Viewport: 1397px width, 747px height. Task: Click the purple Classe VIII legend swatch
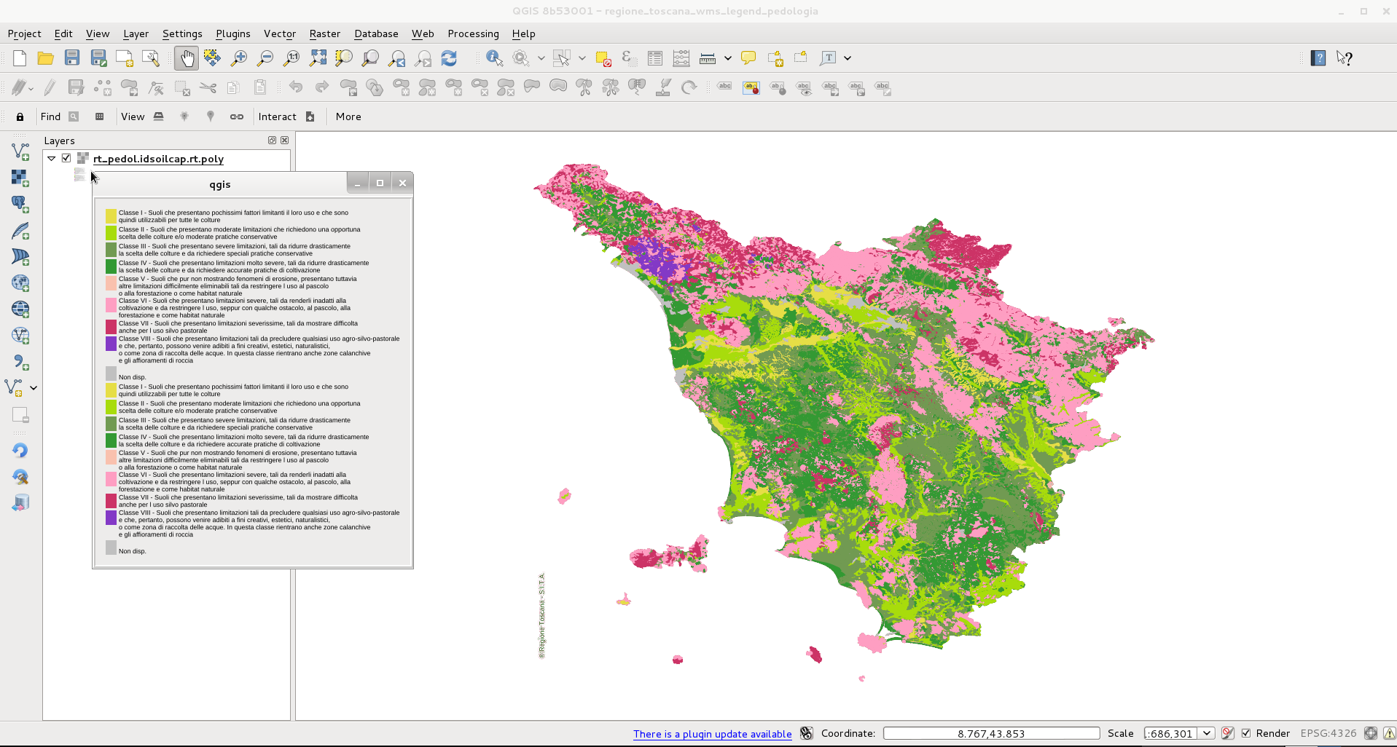pos(111,343)
